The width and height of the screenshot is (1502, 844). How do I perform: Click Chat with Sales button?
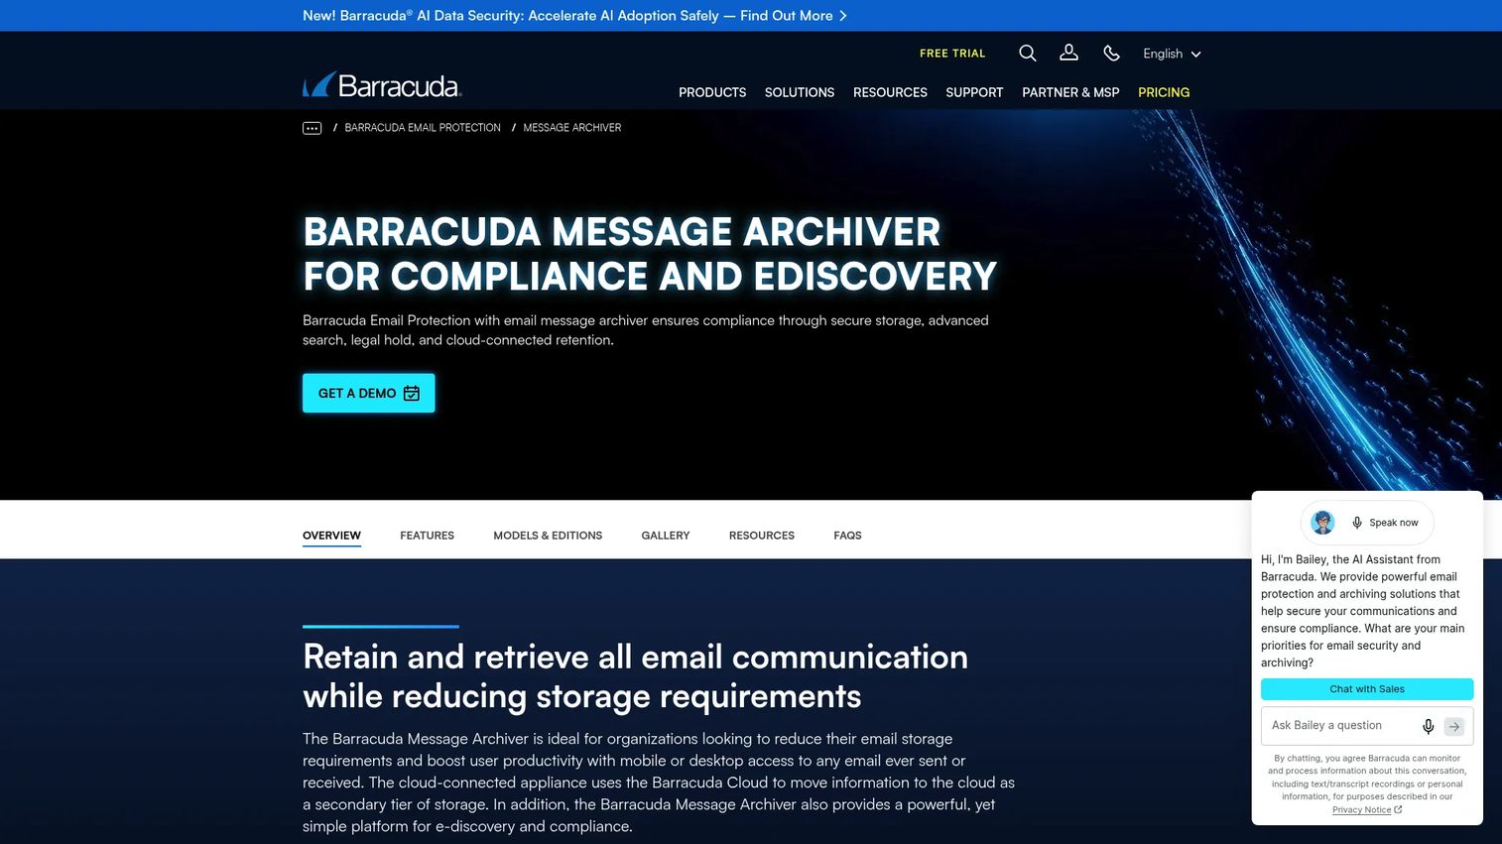coord(1367,689)
